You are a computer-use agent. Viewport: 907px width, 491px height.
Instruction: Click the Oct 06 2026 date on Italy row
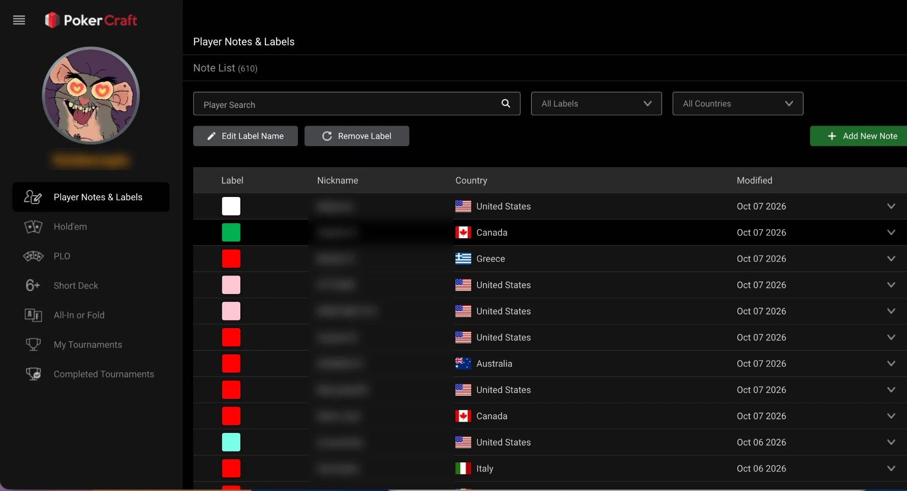761,468
